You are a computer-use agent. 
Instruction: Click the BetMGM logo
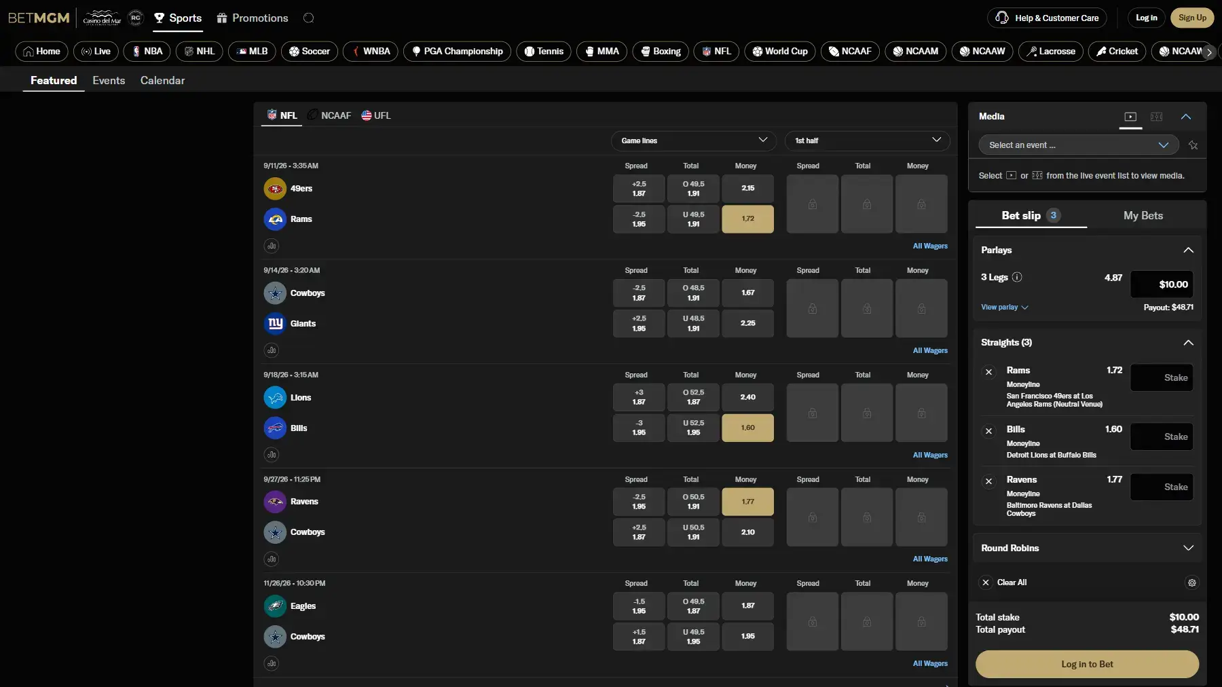pos(39,18)
